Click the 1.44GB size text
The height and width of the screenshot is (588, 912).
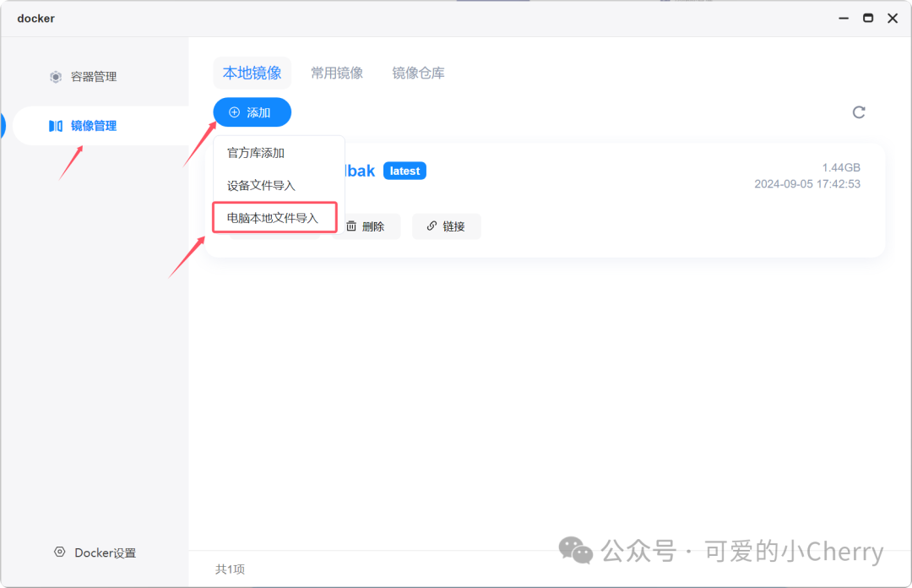pyautogui.click(x=841, y=167)
